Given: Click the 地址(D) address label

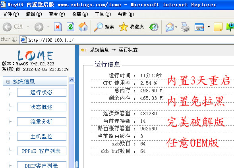Looking at the screenshot, I should 9,40.
